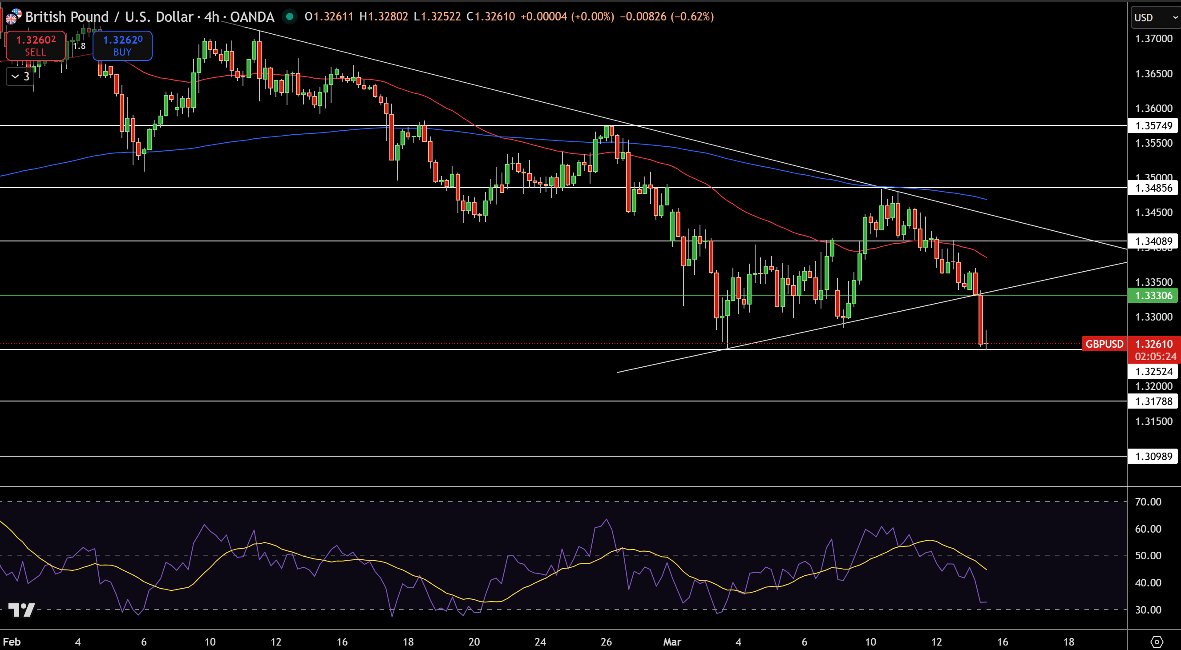Click the 1.36000 price scale value
This screenshot has width=1181, height=650.
[x=1153, y=108]
